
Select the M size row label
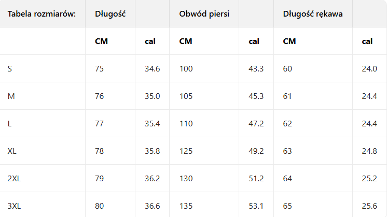tap(11, 96)
